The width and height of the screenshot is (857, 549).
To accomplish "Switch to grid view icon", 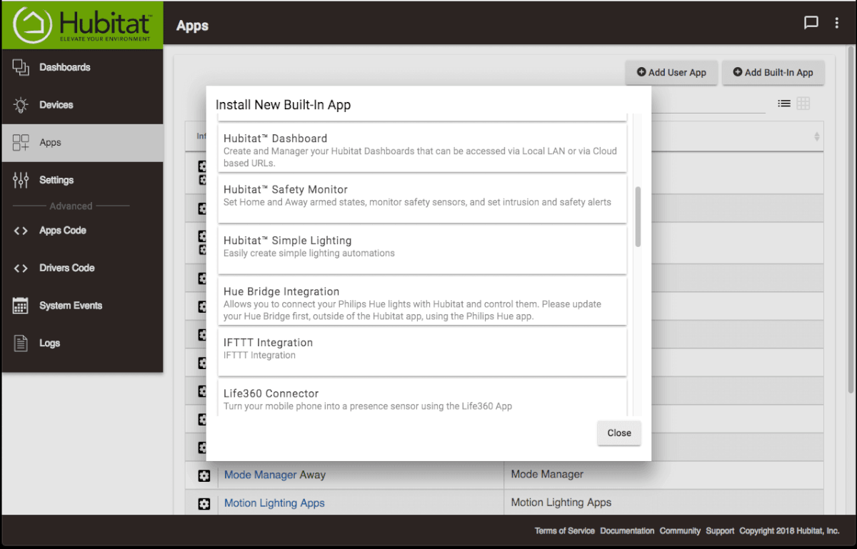I will click(803, 104).
